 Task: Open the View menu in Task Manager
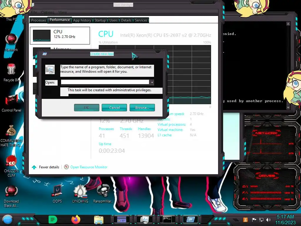(x=63, y=12)
